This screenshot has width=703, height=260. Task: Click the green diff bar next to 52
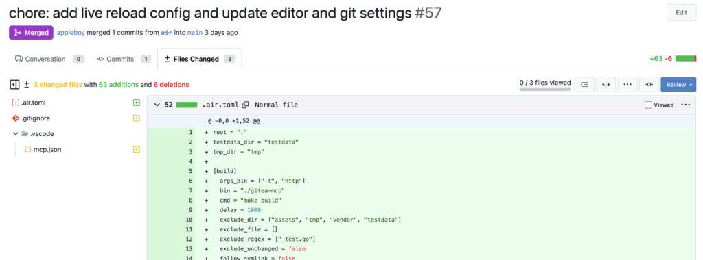[187, 105]
